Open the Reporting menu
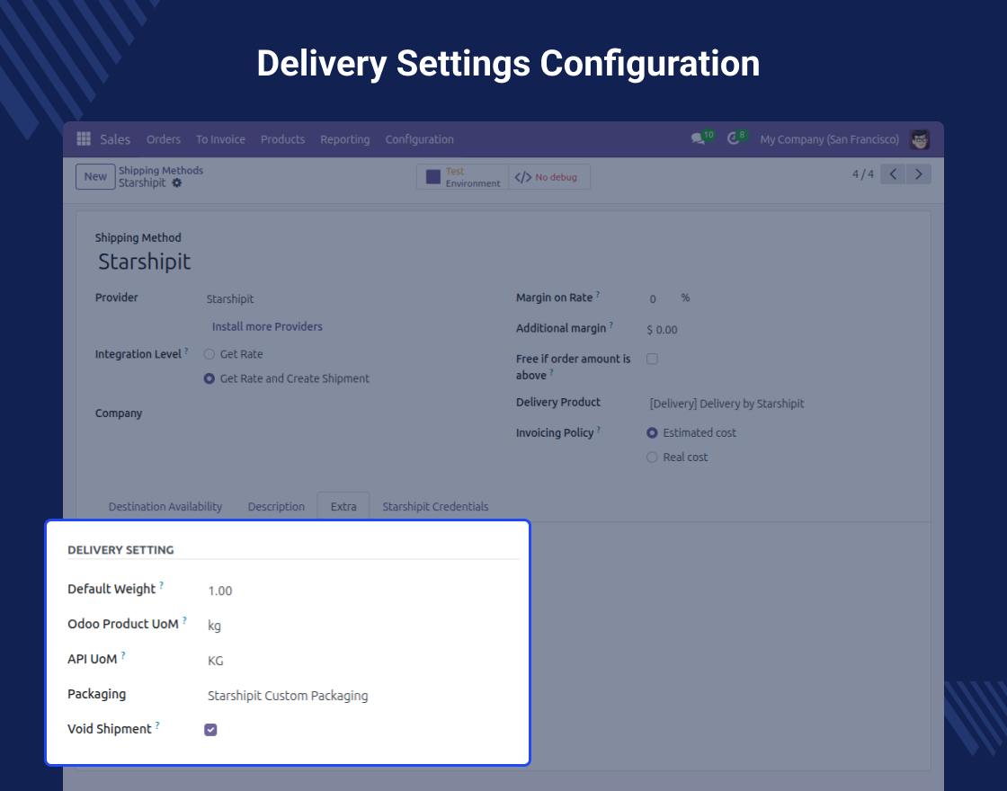This screenshot has width=1007, height=791. (345, 139)
